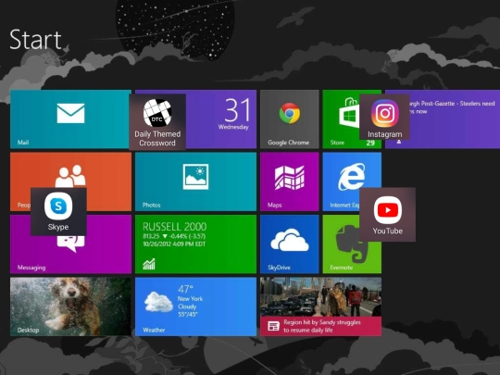Open the Mail tile
500x375 pixels.
pos(70,119)
